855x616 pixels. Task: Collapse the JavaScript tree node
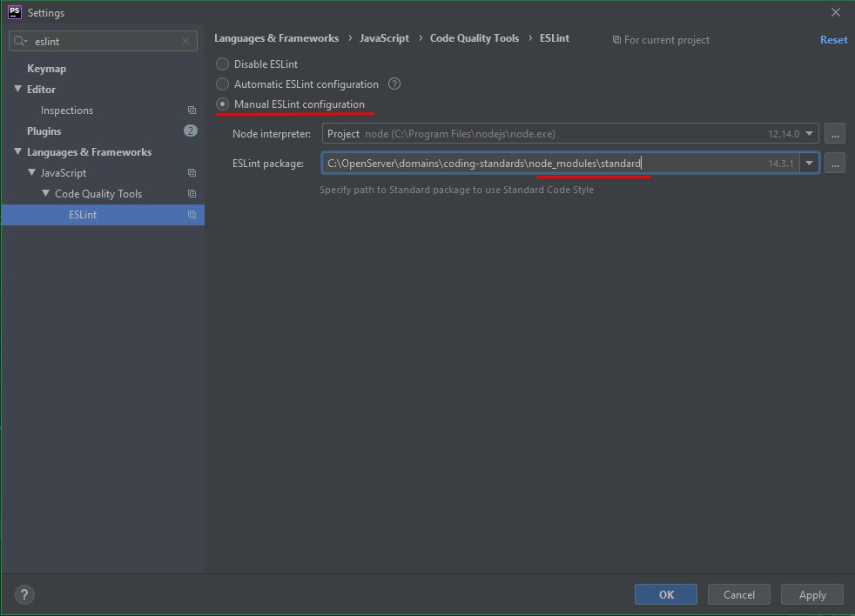(32, 172)
